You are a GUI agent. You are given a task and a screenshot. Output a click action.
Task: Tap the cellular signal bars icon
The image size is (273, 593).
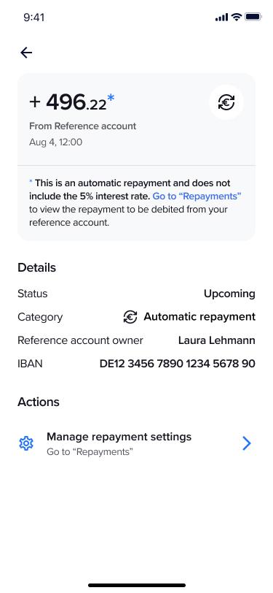tap(222, 18)
